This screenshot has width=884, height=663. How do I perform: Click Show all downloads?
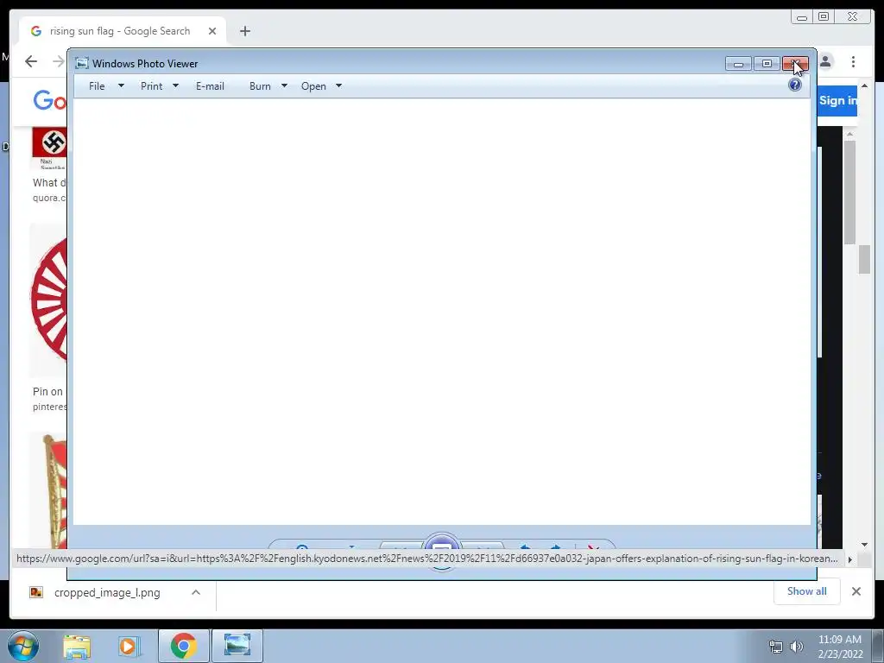pos(807,591)
